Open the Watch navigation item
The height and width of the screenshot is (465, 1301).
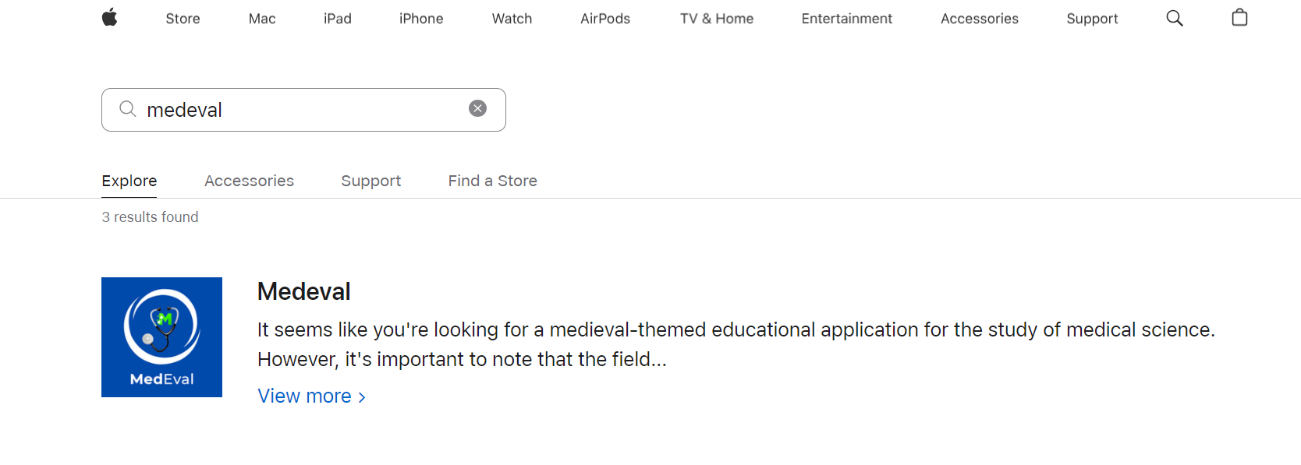pyautogui.click(x=512, y=19)
